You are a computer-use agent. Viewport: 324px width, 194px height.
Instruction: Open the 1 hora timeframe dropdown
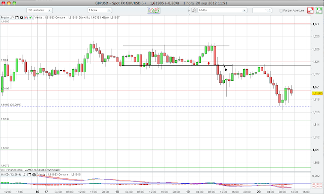(x=100, y=10)
